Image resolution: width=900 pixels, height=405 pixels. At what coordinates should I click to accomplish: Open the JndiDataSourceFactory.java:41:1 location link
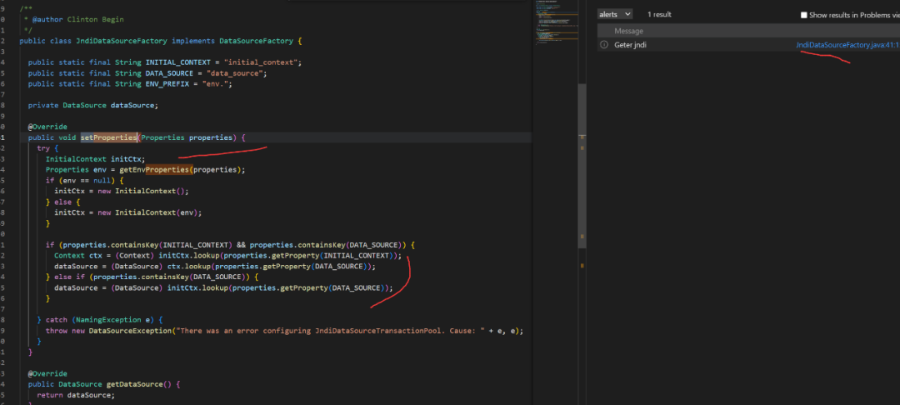click(x=847, y=45)
